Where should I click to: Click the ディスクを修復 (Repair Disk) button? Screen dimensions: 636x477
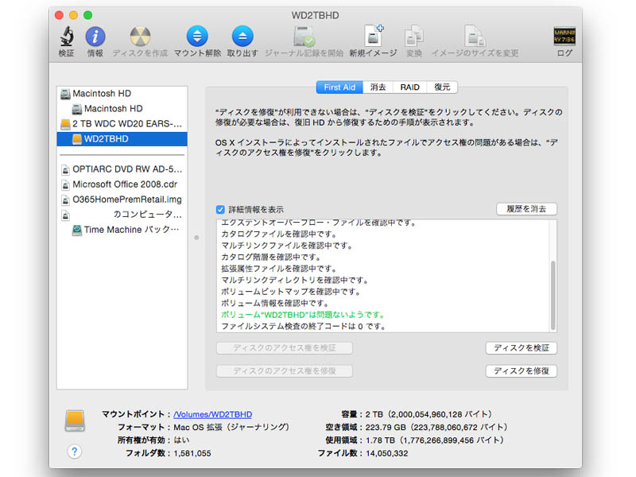[522, 370]
